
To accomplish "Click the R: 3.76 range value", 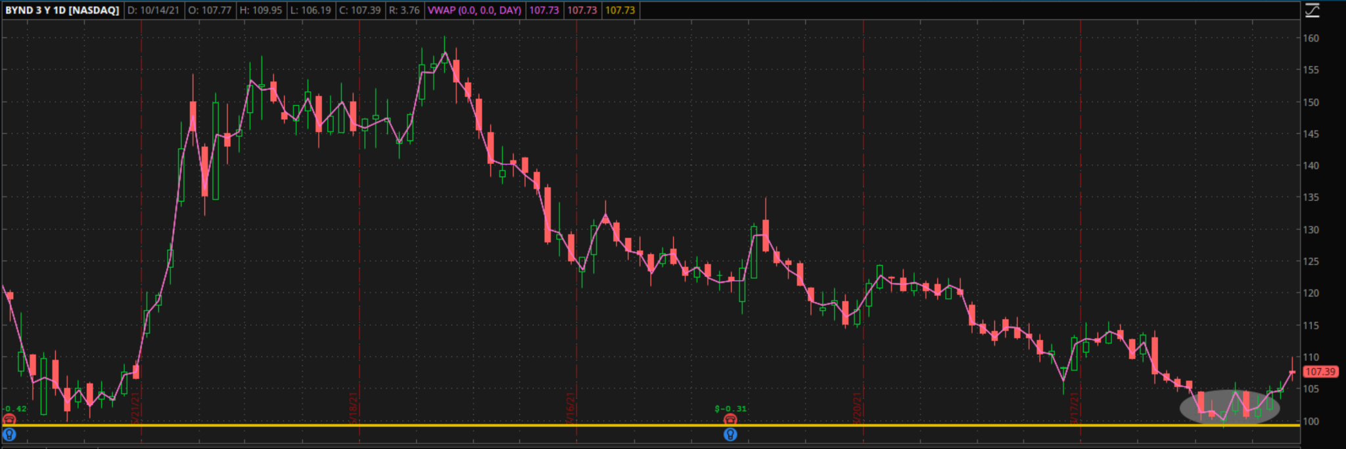I will coord(404,11).
